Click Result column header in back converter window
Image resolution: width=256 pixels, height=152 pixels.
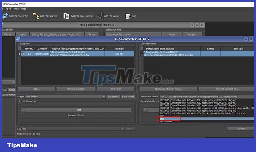172,34
